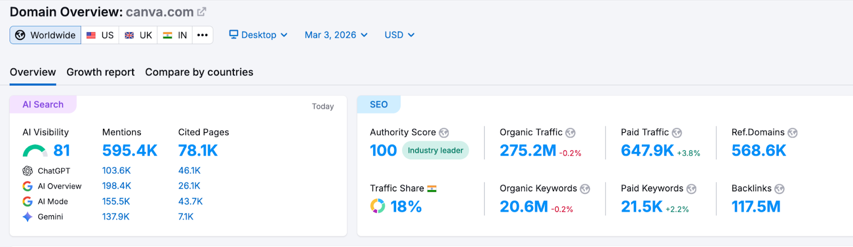Click the globe icon beside Paid Traffic
This screenshot has width=853, height=247.
677,133
